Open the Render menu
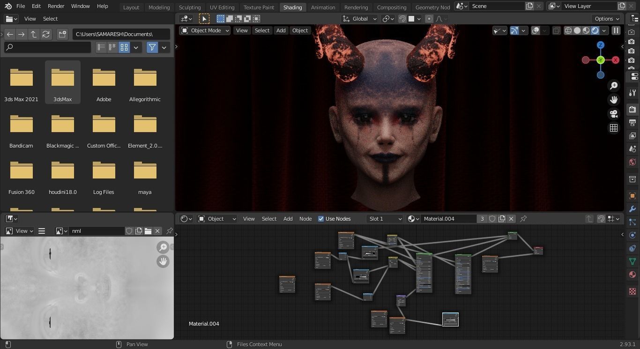The image size is (640, 349). (56, 6)
